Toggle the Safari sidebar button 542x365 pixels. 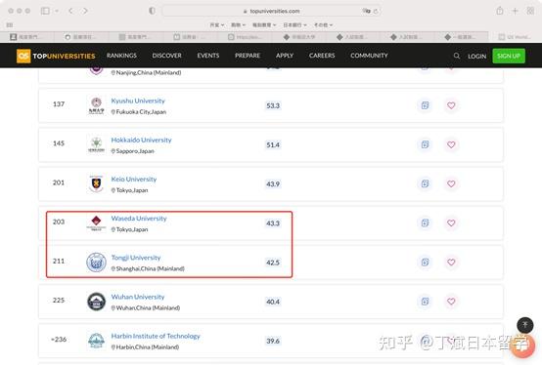(45, 11)
